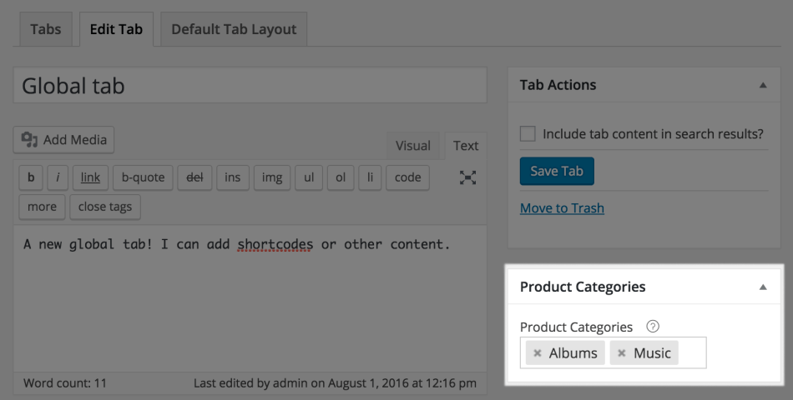Click the Move to Trash link

pos(562,208)
